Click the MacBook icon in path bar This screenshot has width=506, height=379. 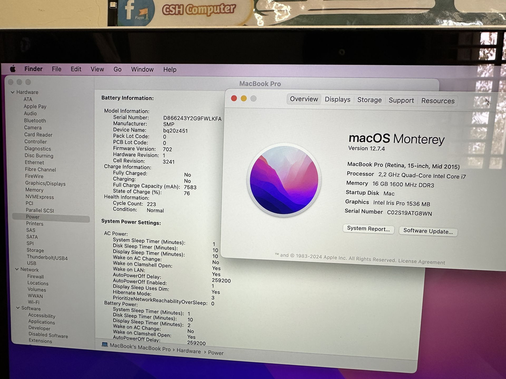tap(105, 345)
